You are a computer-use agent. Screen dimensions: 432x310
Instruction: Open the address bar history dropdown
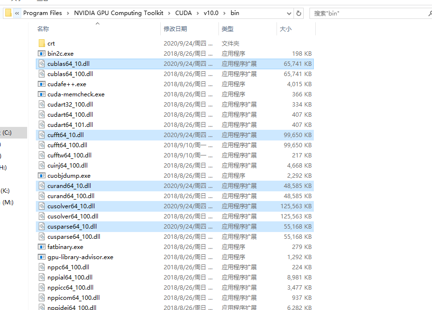click(289, 13)
